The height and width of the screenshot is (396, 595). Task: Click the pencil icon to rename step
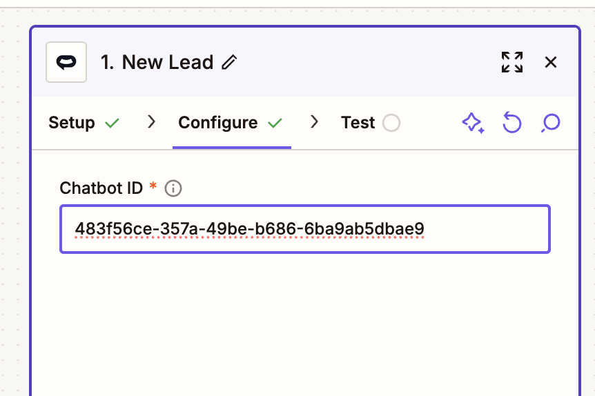click(229, 63)
